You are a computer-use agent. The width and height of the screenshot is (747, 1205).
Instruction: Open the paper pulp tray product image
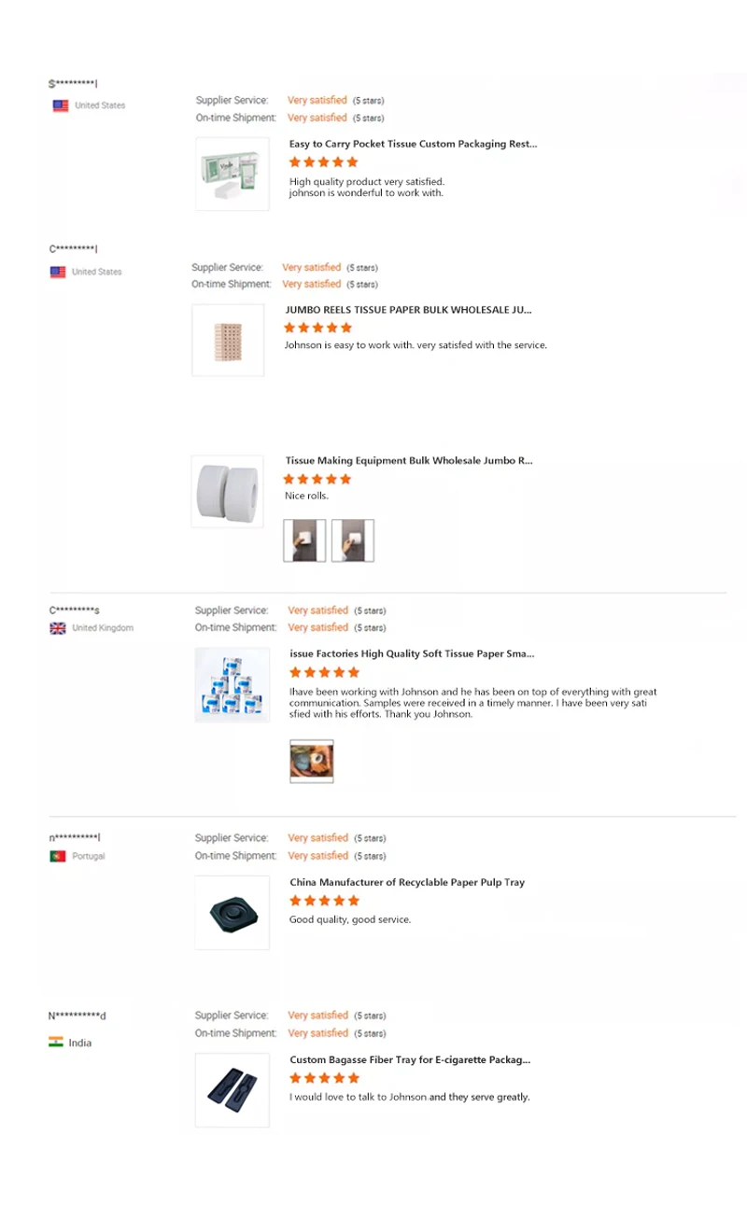[233, 912]
